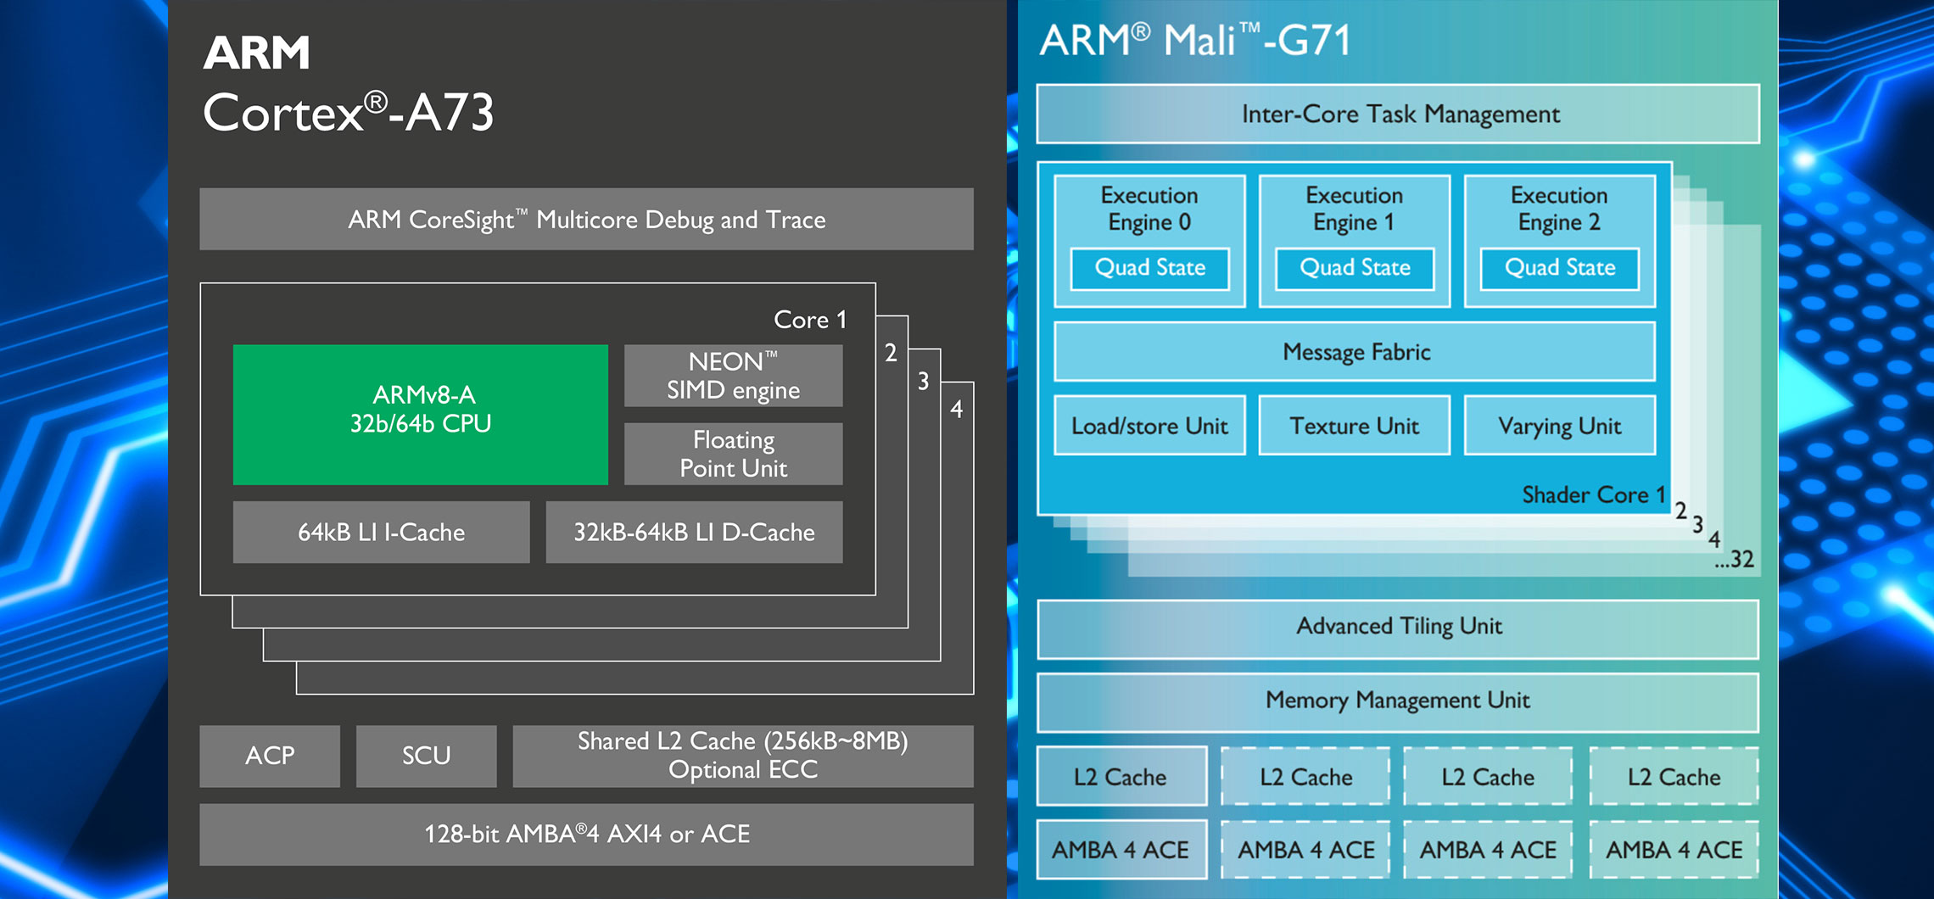
Task: Click the Memory Management Unit bar
Action: coord(1398,701)
